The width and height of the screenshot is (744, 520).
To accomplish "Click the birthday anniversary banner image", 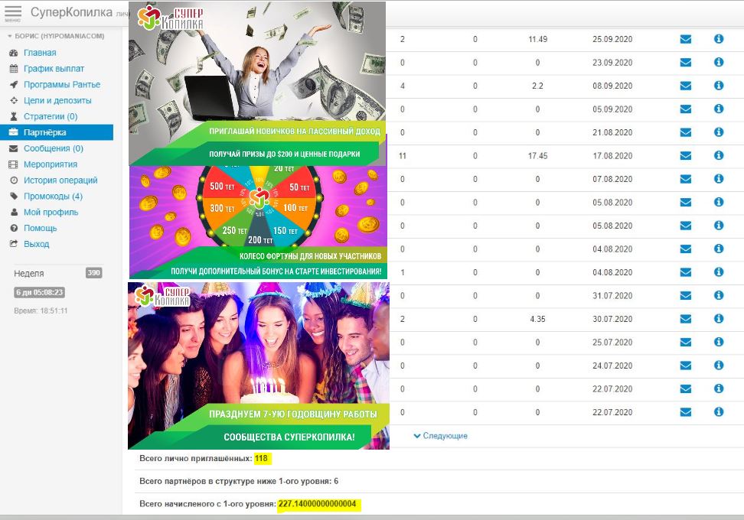I will tap(258, 366).
